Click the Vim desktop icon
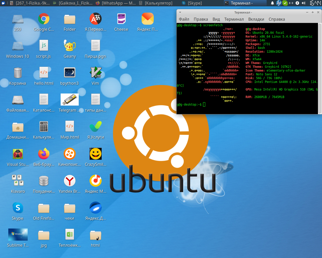This screenshot has height=258, width=322. point(95,73)
